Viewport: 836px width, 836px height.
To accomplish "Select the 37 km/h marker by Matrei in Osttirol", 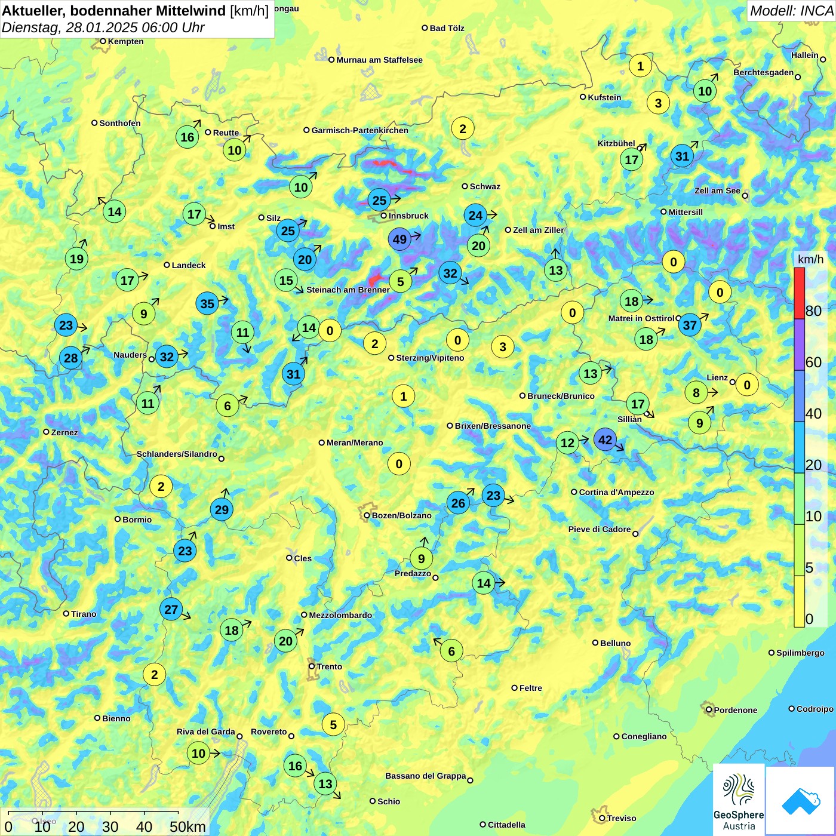I will click(x=690, y=325).
